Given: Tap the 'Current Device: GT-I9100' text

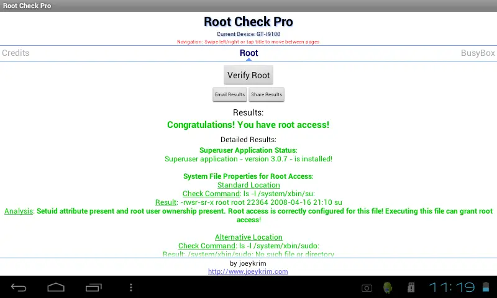Looking at the screenshot, I should (248, 34).
